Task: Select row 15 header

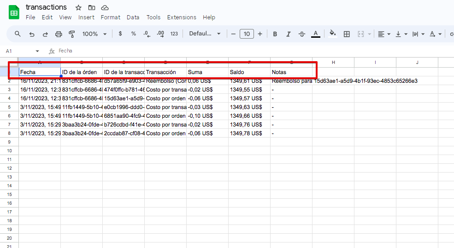Action: tap(9, 194)
